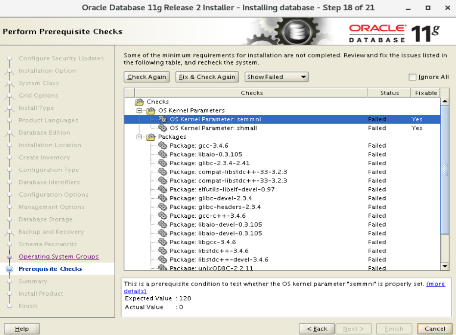Click the Fixable column header

pos(426,93)
